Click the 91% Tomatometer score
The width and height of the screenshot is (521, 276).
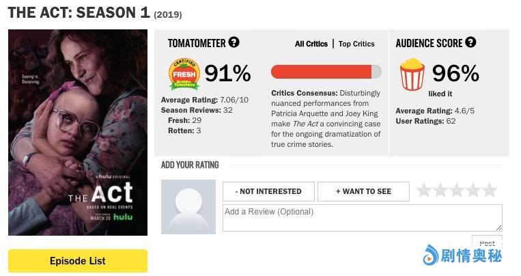[227, 73]
